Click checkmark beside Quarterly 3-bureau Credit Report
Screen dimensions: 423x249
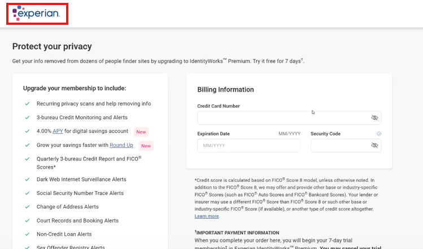click(x=27, y=159)
